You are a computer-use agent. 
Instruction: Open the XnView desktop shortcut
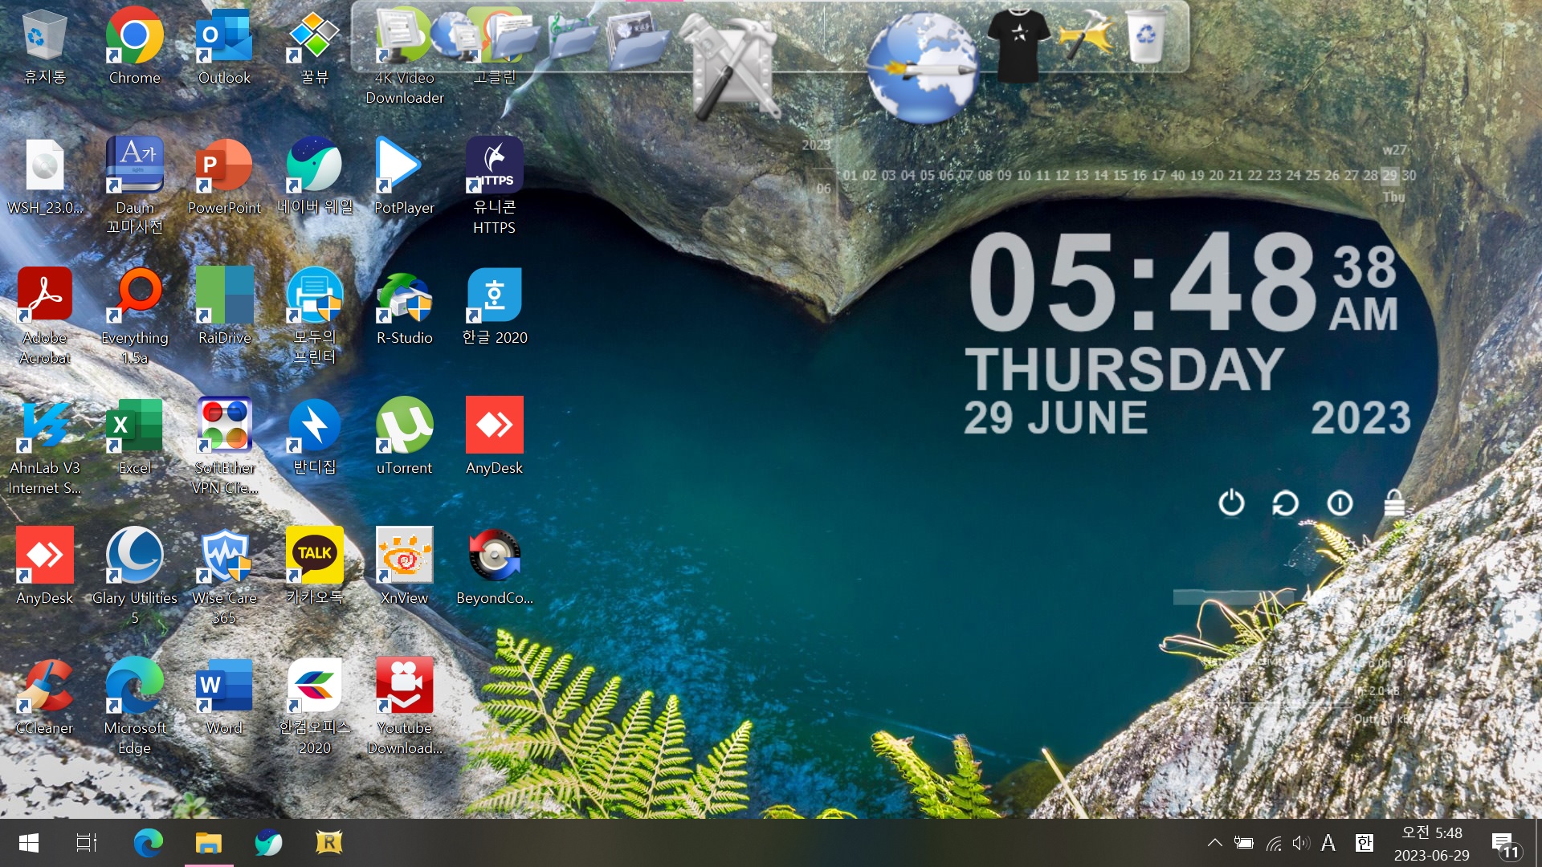404,567
